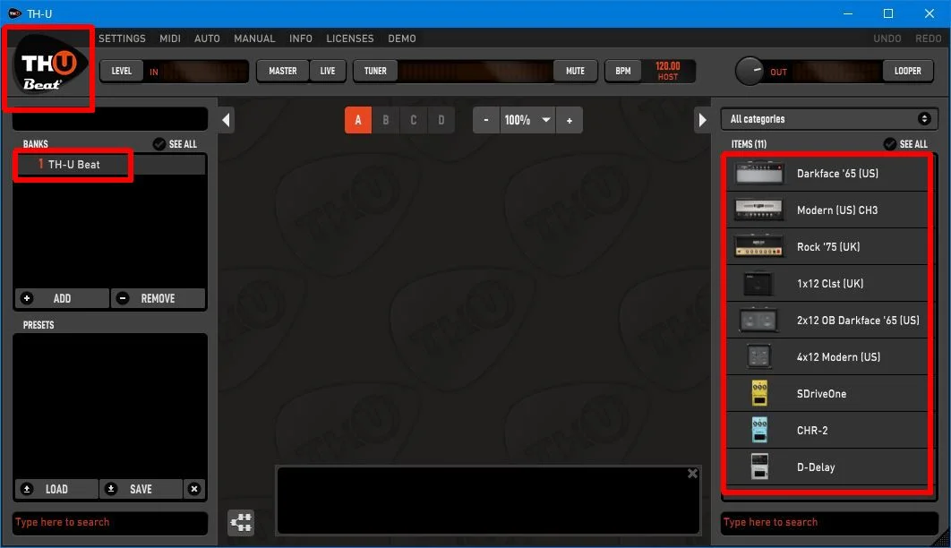This screenshot has height=548, width=951.
Task: Click the OUT level knob
Action: [x=750, y=71]
